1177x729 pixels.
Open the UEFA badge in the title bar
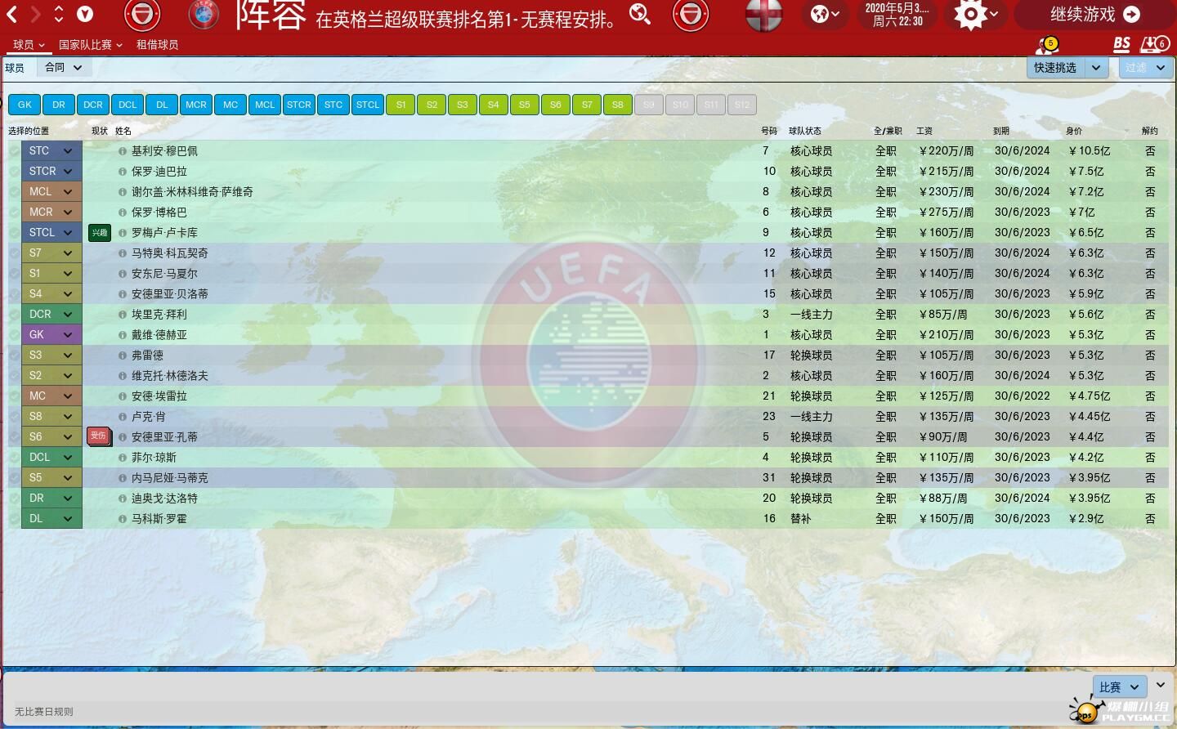click(204, 15)
